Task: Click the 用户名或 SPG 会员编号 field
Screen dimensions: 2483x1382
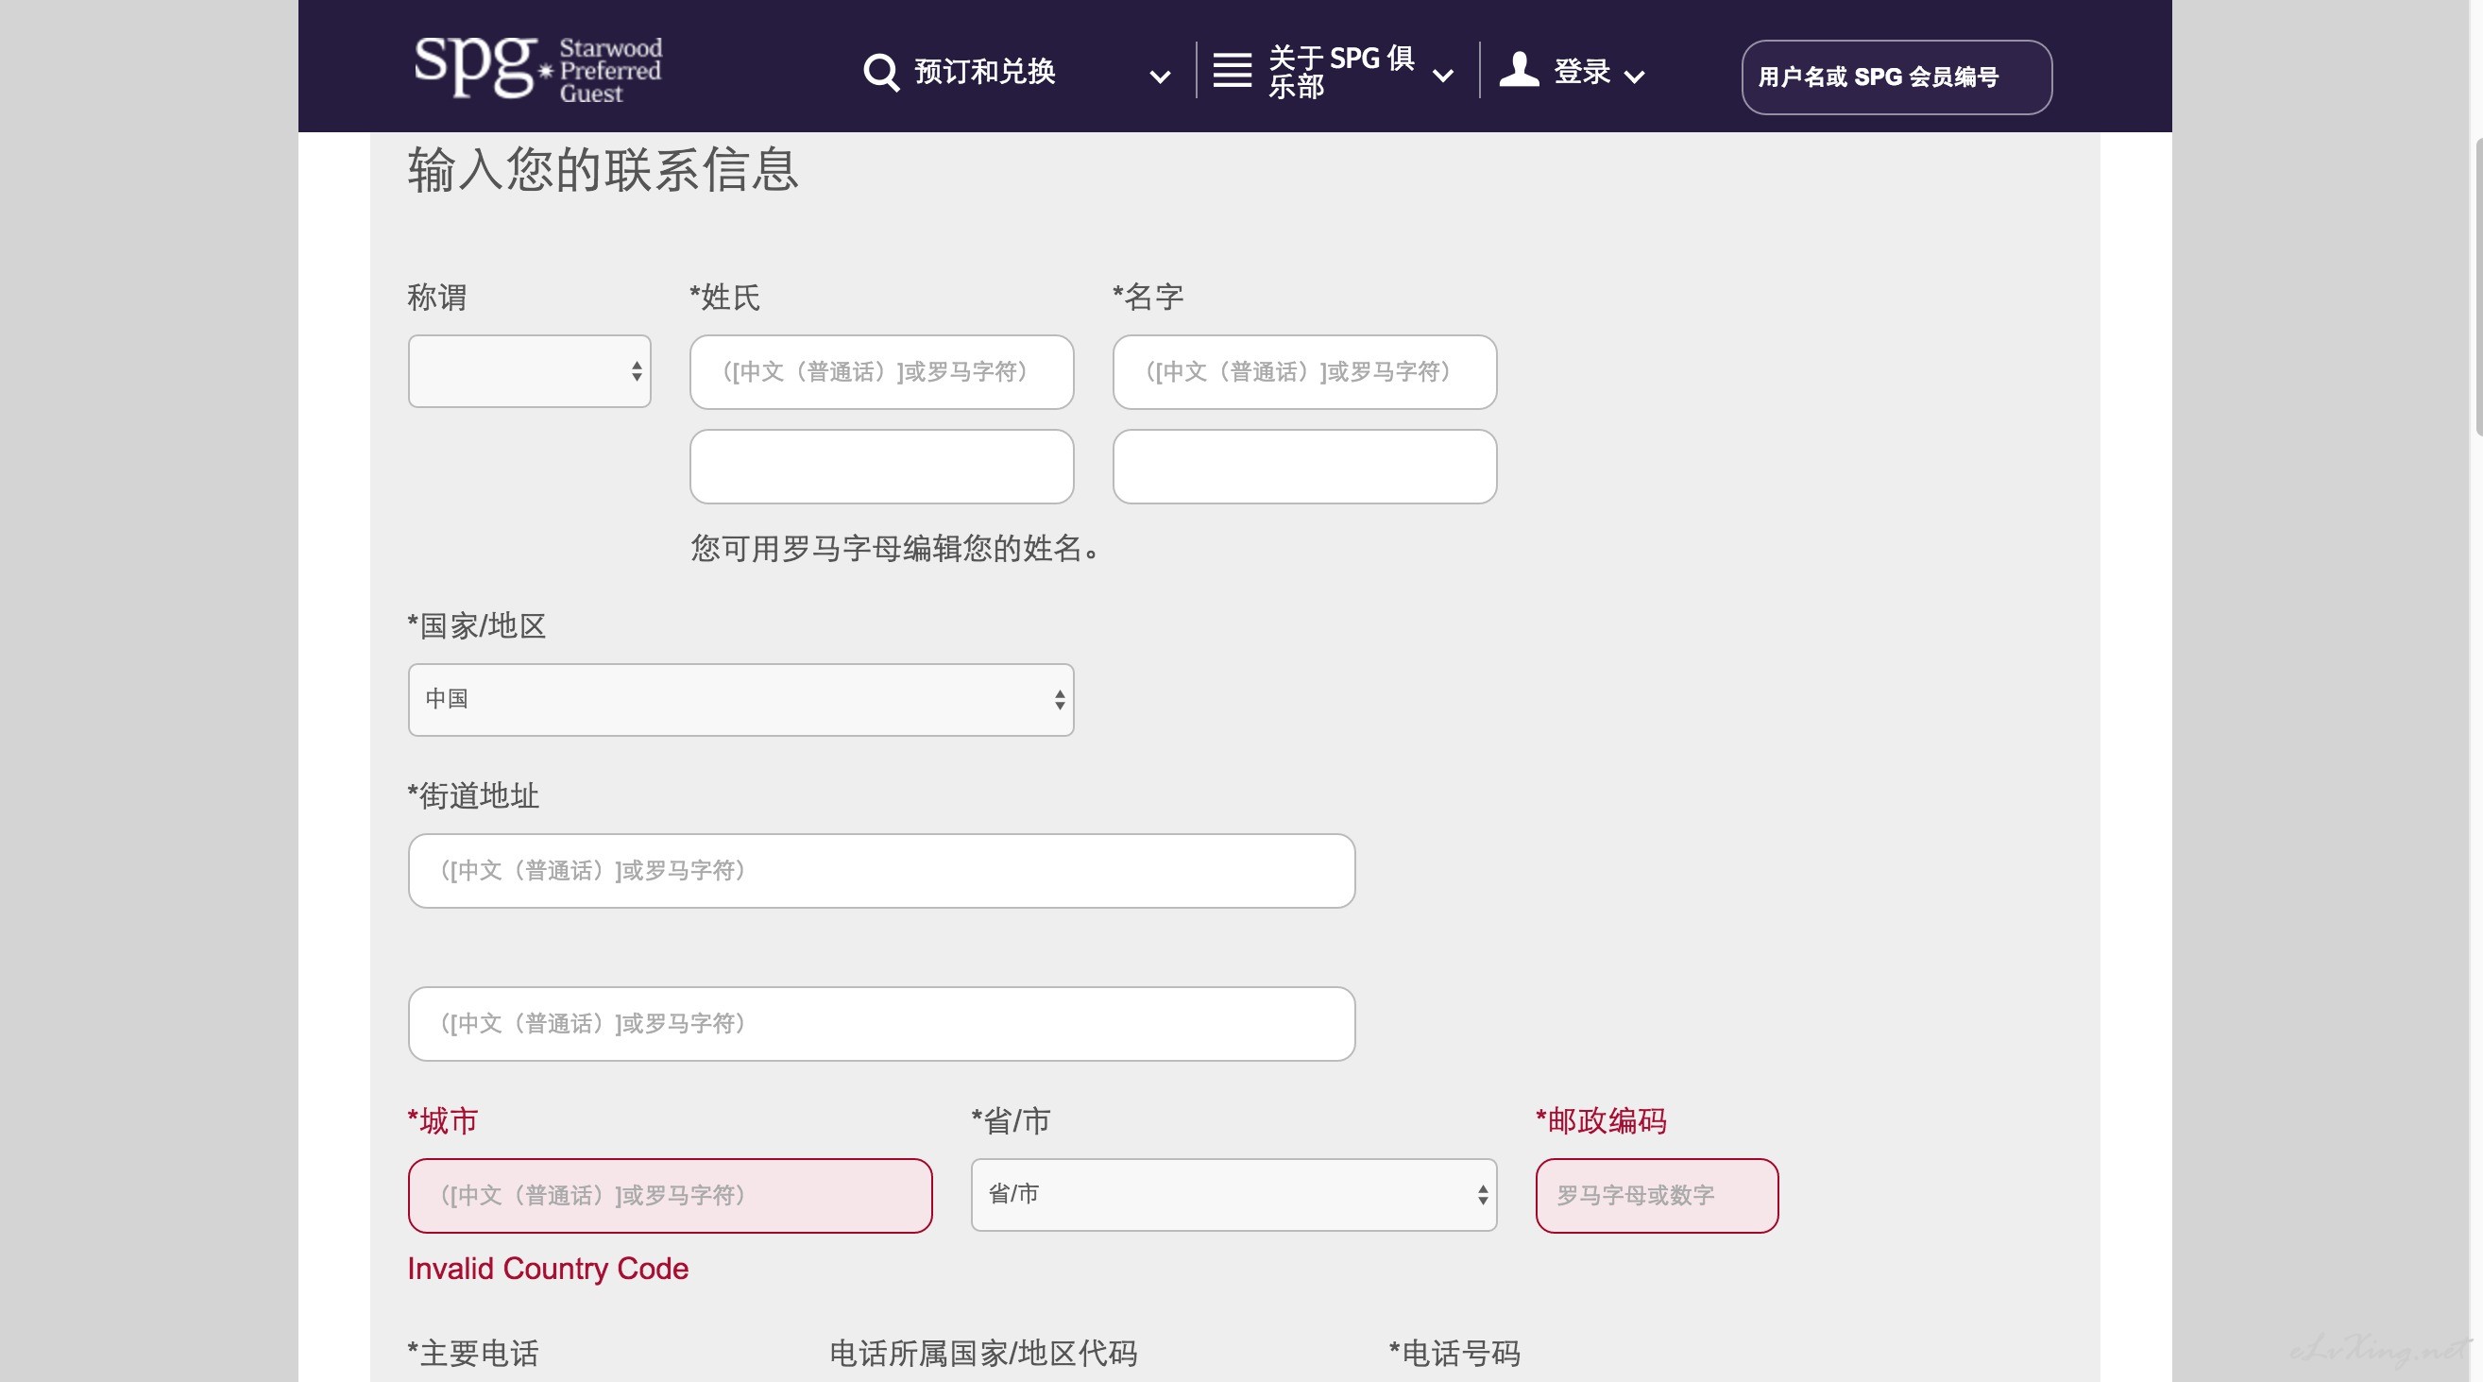Action: (1896, 77)
